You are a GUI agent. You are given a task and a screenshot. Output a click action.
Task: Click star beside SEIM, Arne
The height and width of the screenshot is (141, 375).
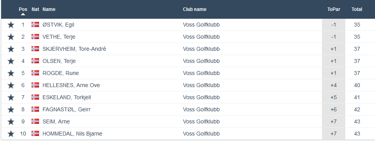11,121
